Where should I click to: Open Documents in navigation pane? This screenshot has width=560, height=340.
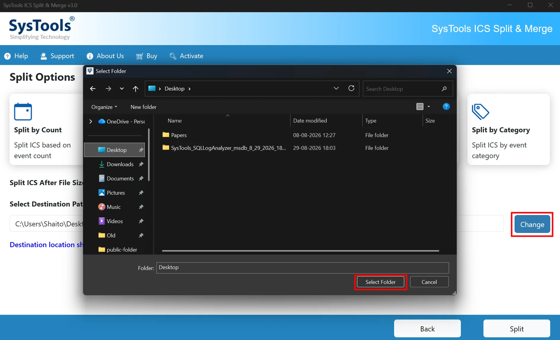116,178
